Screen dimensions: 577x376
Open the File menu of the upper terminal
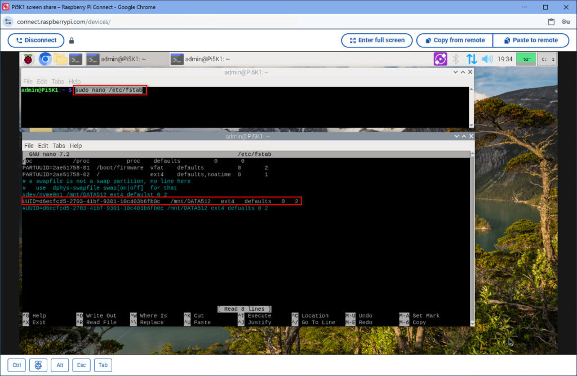click(x=28, y=81)
